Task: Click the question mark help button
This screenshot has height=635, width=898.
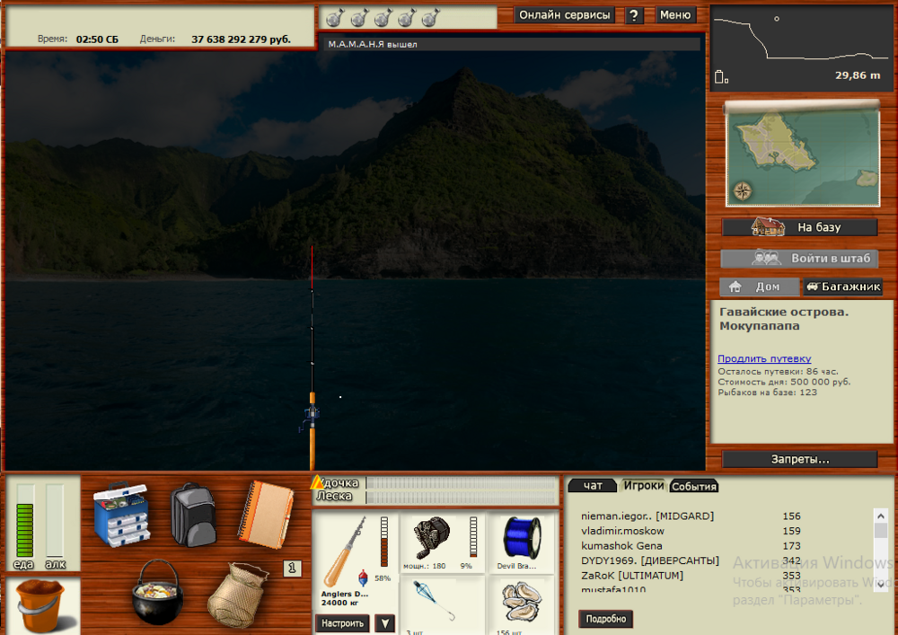Action: pyautogui.click(x=633, y=15)
